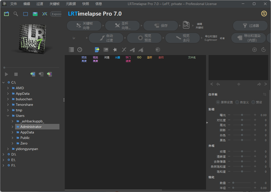Screen dimensions: 271x192
Task: Click the undo-style back arrow under preview
Action: tap(218, 84)
